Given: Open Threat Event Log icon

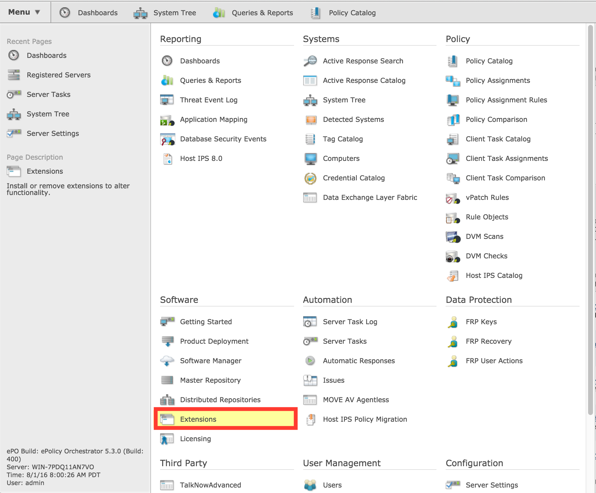Looking at the screenshot, I should click(x=167, y=100).
